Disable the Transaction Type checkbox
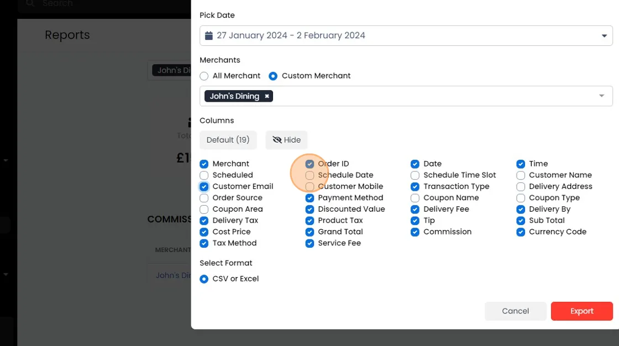The image size is (619, 346). (415, 186)
